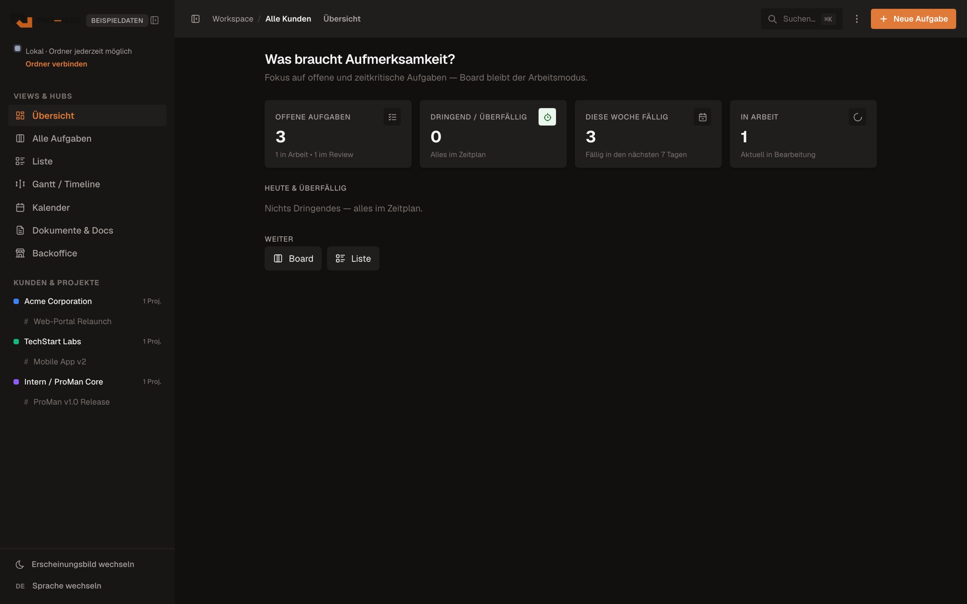
Task: Collapse sidebar via icon beside BEISPIELDATEN badge
Action: click(x=155, y=20)
